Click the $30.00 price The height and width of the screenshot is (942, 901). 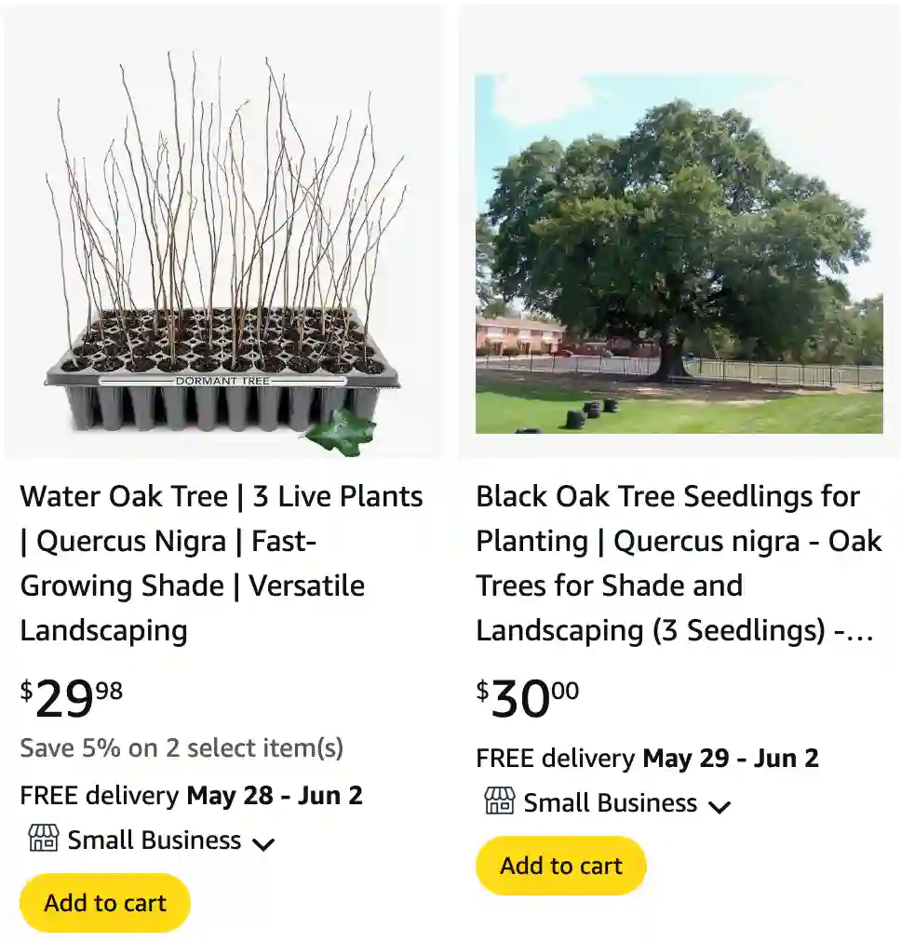pyautogui.click(x=528, y=699)
